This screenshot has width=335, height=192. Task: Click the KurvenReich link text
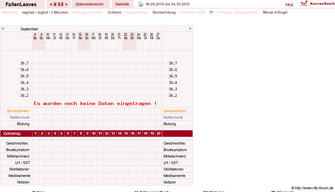point(322,4)
